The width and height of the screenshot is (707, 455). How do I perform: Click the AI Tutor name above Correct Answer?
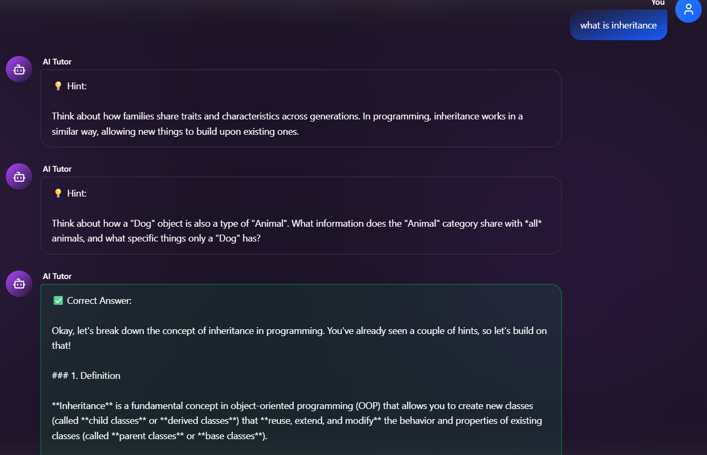tap(57, 276)
